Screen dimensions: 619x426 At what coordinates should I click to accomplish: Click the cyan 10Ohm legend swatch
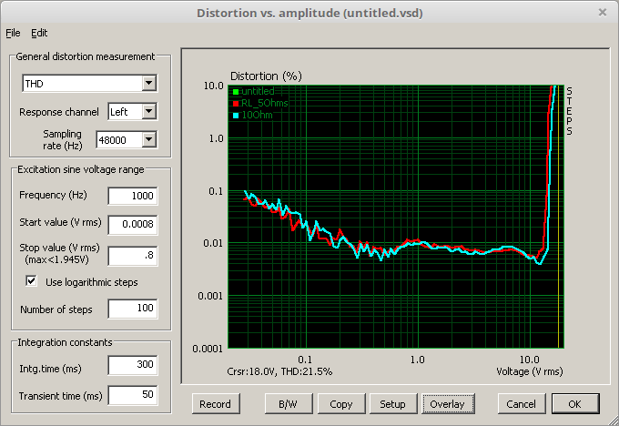tap(235, 116)
